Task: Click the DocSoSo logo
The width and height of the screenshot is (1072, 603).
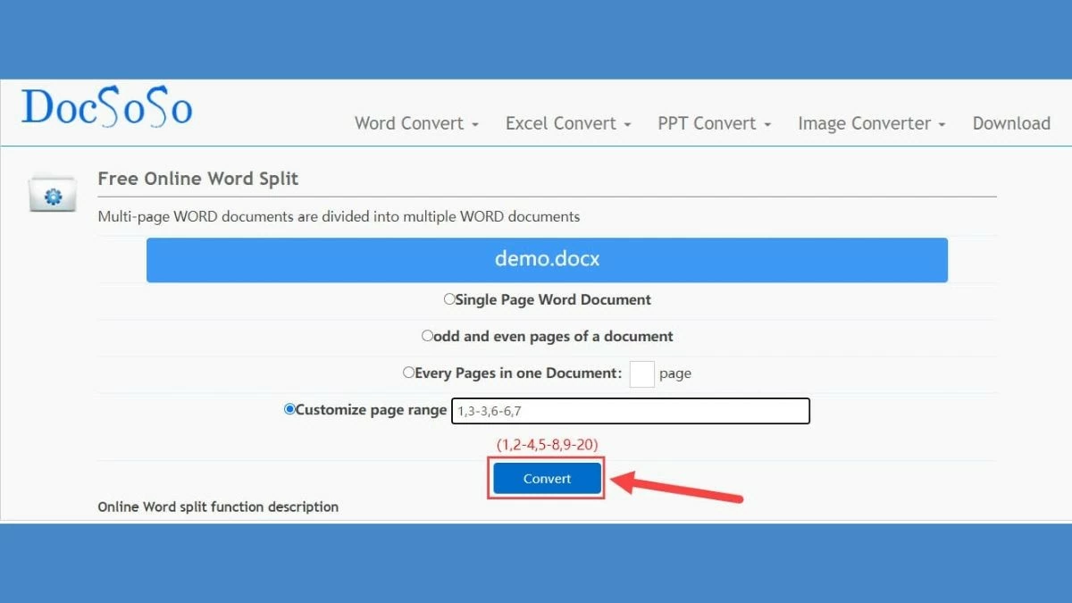Action: point(105,107)
